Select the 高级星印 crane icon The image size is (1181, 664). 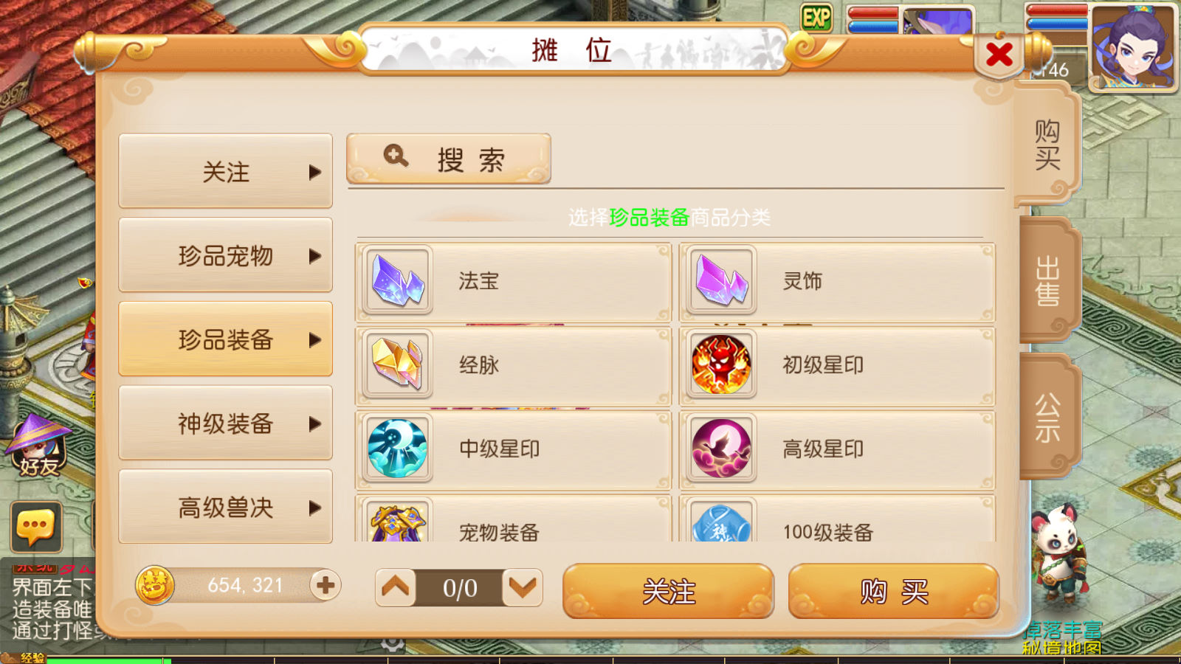tap(721, 449)
